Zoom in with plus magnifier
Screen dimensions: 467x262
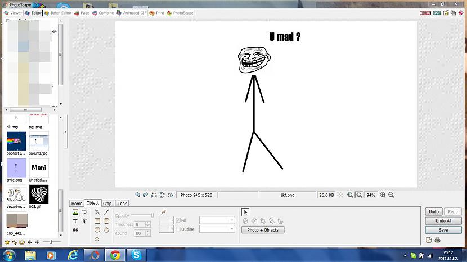click(383, 195)
